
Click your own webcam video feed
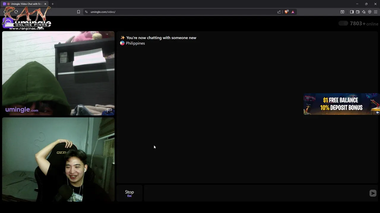click(58, 159)
